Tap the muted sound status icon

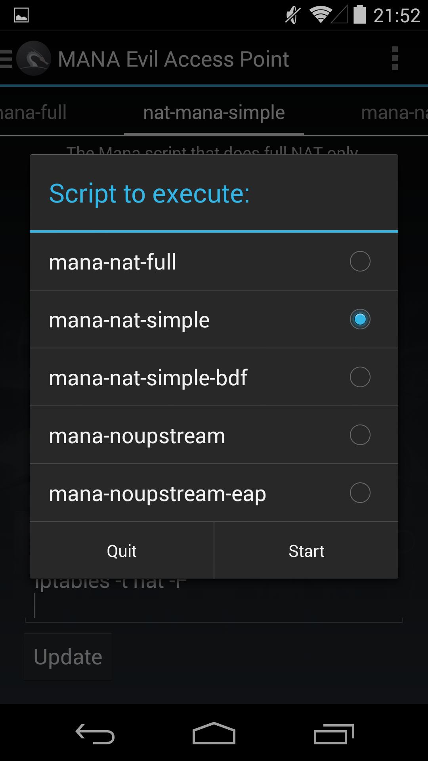pos(292,15)
